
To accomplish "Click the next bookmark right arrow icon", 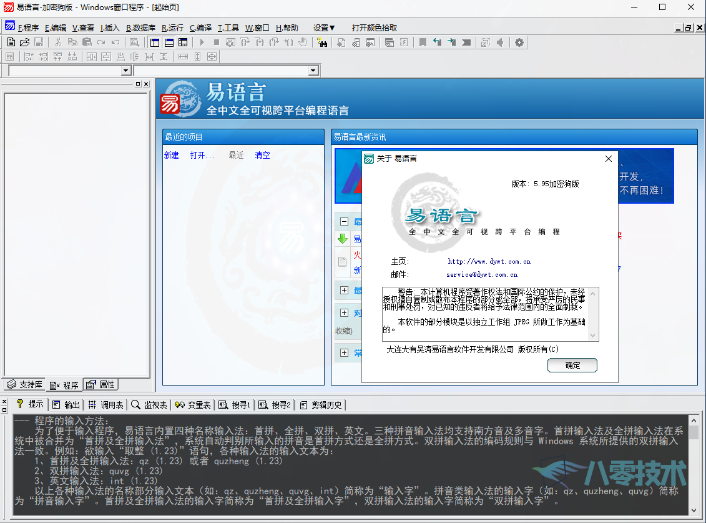I will [x=451, y=42].
